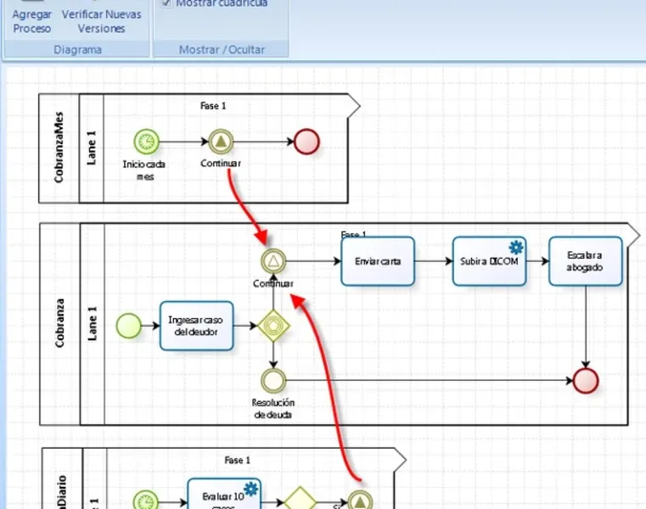The image size is (646, 509).
Task: Click the Inicio cada mes label
Action: [x=144, y=171]
